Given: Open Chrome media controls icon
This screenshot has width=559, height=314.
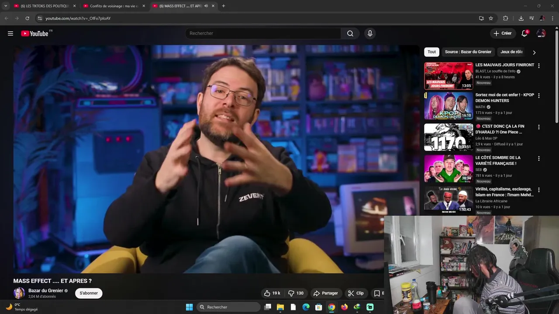Looking at the screenshot, I should click(x=531, y=18).
